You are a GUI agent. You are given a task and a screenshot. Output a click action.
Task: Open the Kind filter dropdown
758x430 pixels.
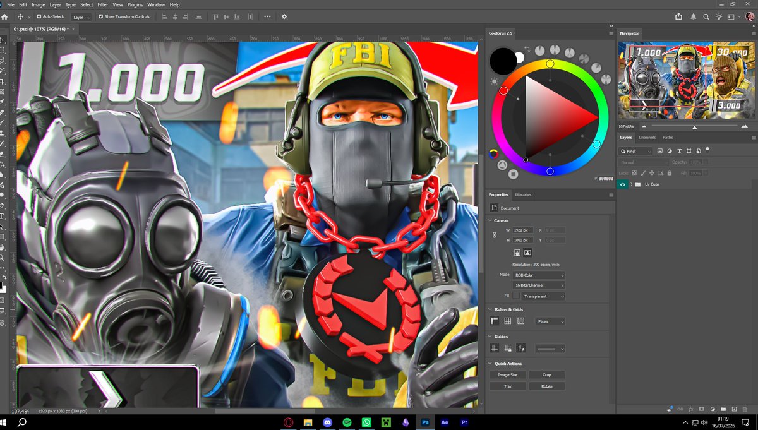[x=637, y=152]
